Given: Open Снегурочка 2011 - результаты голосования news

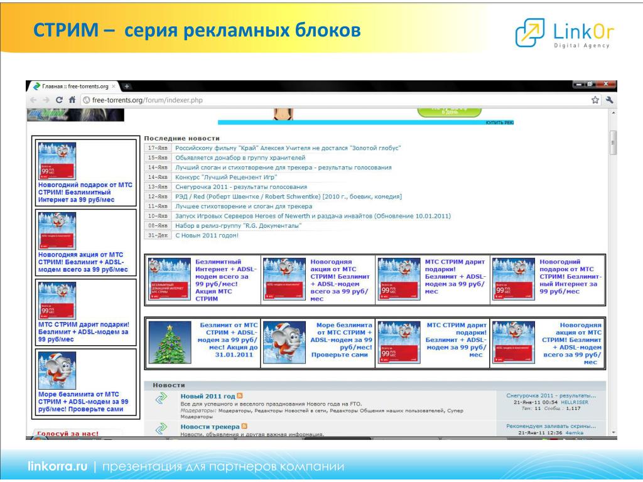Looking at the screenshot, I should tap(241, 187).
